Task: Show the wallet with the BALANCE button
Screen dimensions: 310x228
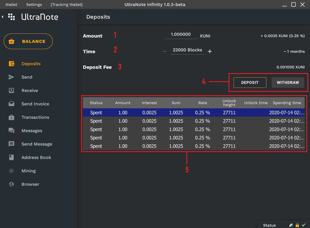Action: click(28, 41)
